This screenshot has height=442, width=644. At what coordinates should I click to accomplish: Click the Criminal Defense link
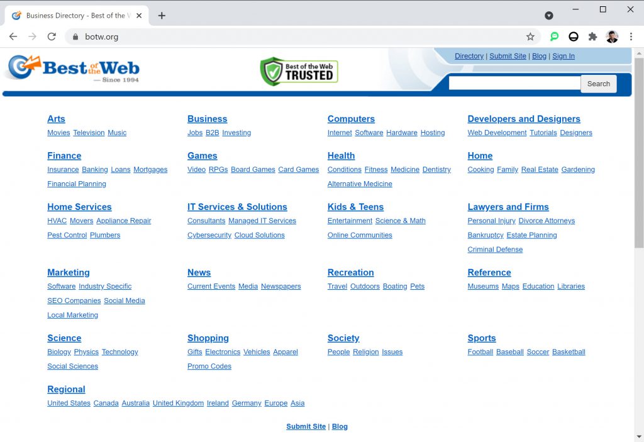(495, 250)
